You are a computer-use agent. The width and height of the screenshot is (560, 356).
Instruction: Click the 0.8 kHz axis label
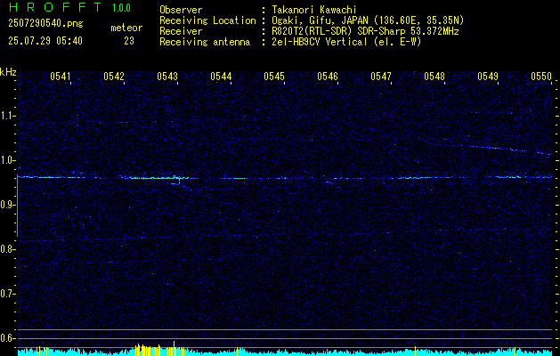(7, 249)
